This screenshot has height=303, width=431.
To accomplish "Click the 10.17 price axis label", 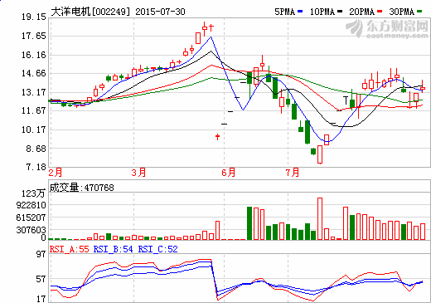I will 34,130.
